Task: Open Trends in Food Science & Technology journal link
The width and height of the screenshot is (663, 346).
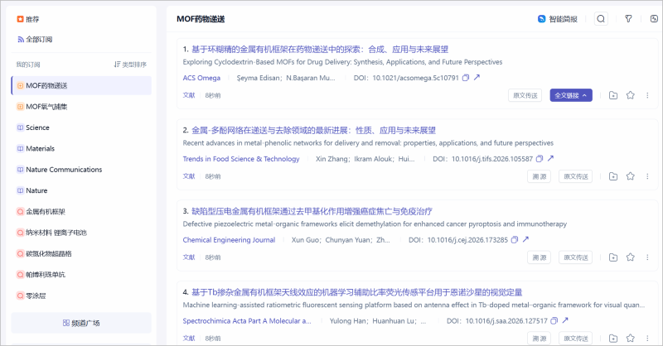Action: [241, 159]
